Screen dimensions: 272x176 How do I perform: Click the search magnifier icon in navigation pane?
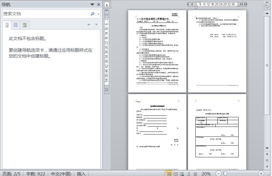92,14
